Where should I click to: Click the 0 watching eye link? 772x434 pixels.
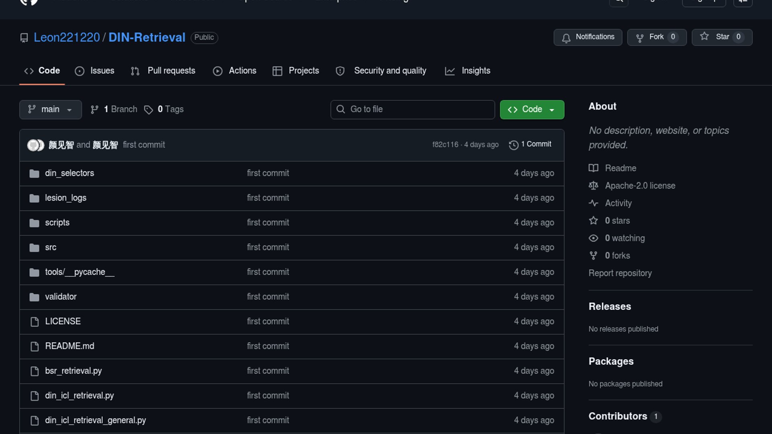(624, 238)
